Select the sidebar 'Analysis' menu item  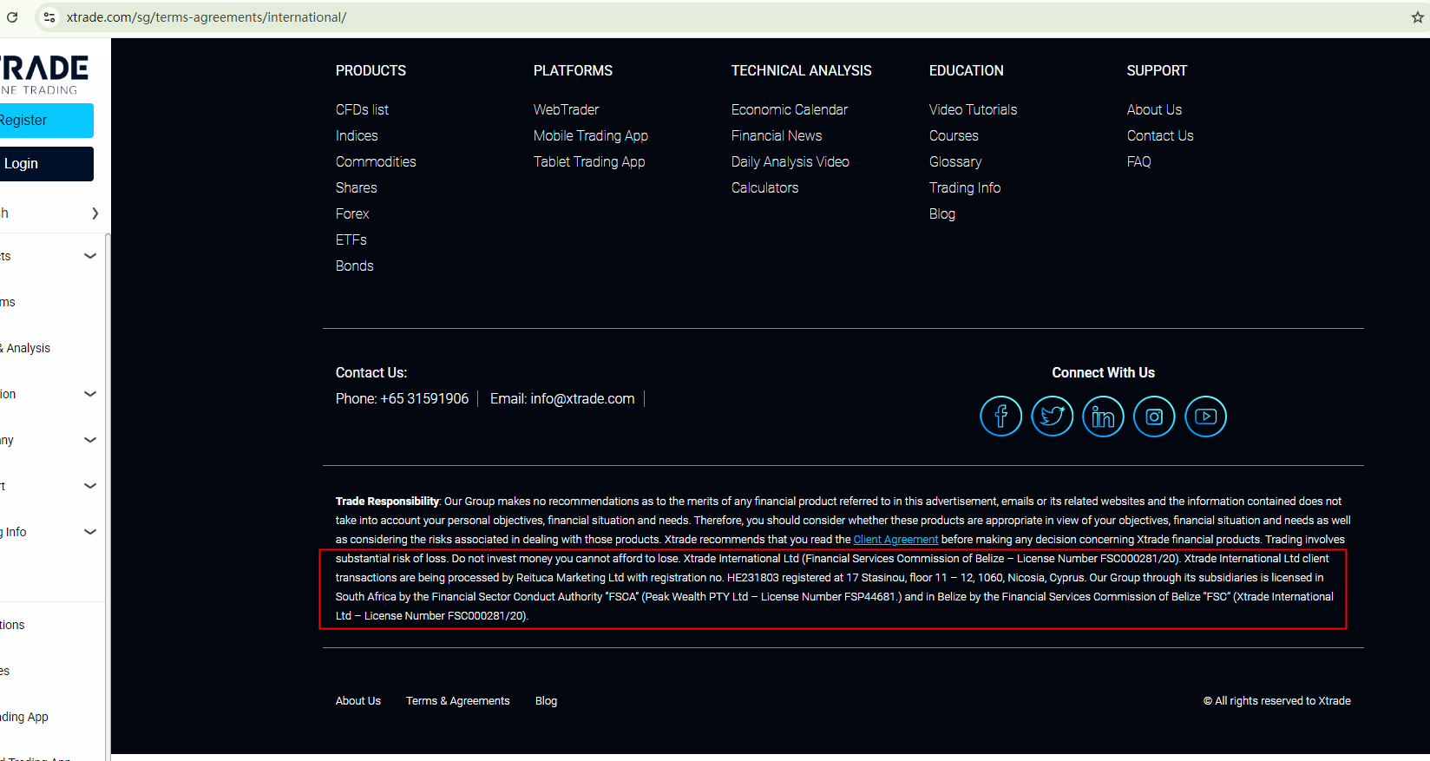[x=26, y=348]
